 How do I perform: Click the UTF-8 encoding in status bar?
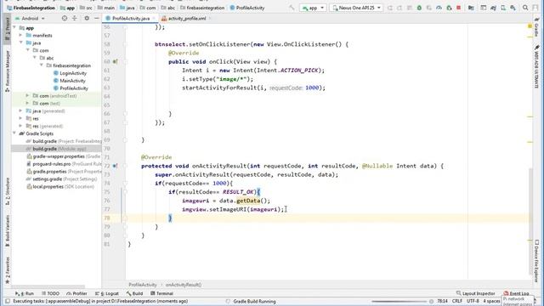click(473, 301)
